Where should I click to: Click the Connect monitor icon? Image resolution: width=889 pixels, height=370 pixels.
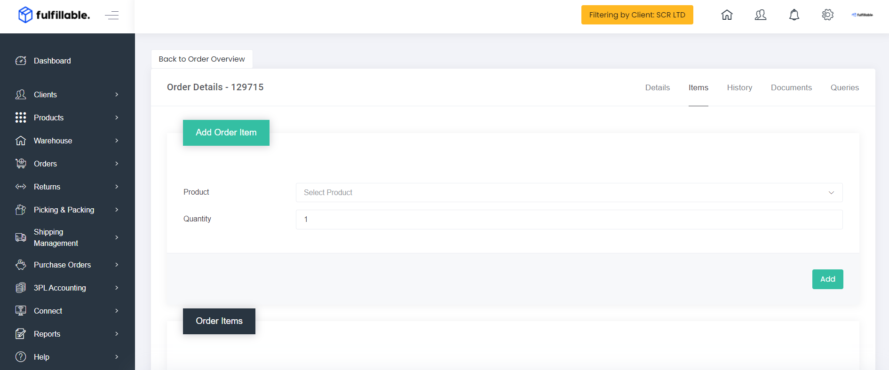coord(21,311)
